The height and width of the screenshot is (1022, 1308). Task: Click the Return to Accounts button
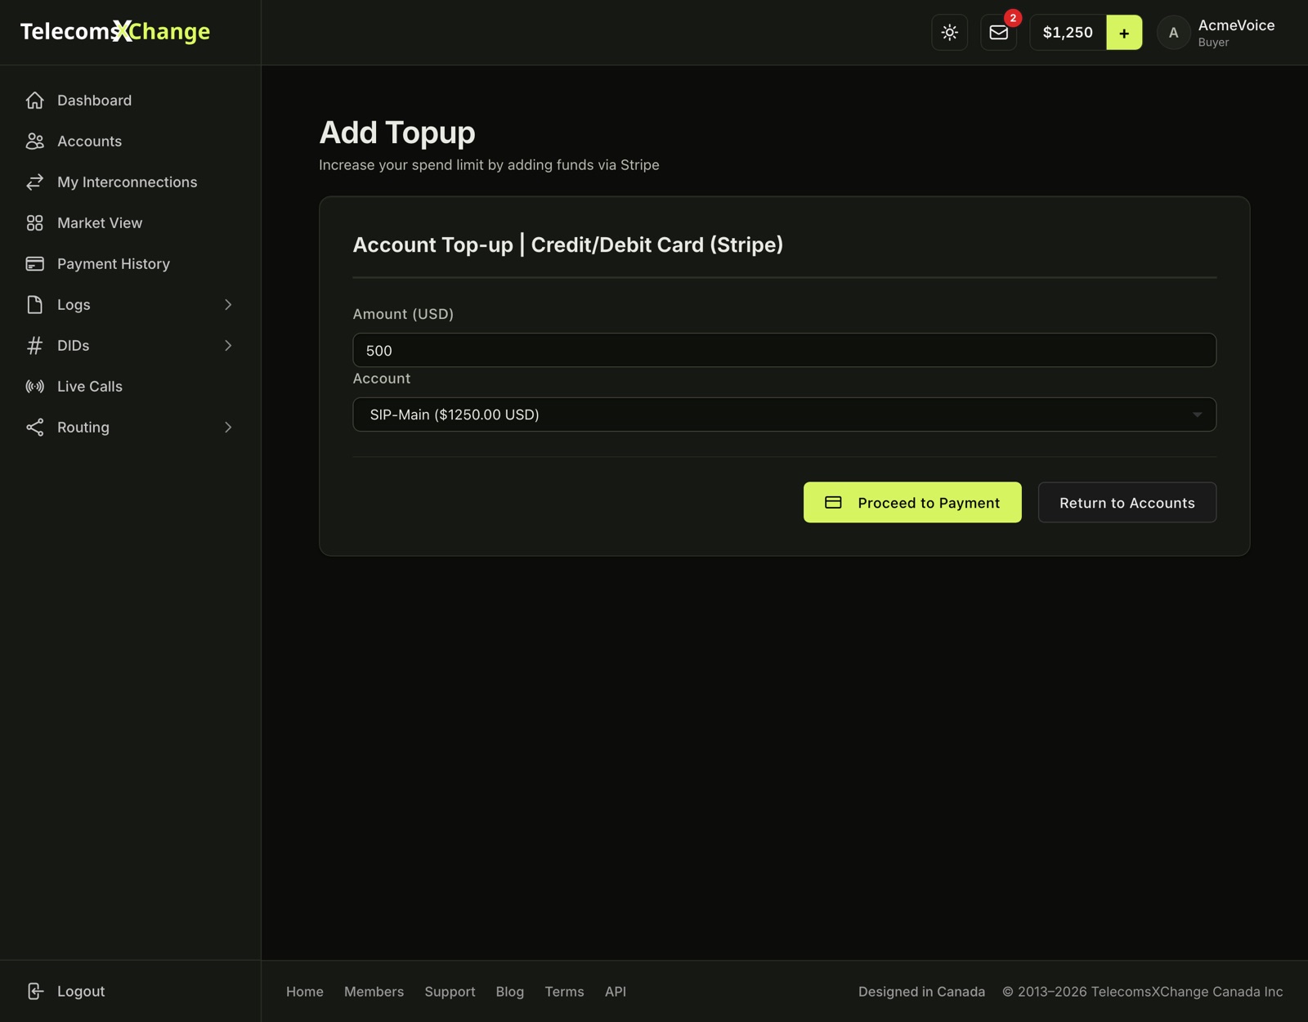[x=1127, y=502]
